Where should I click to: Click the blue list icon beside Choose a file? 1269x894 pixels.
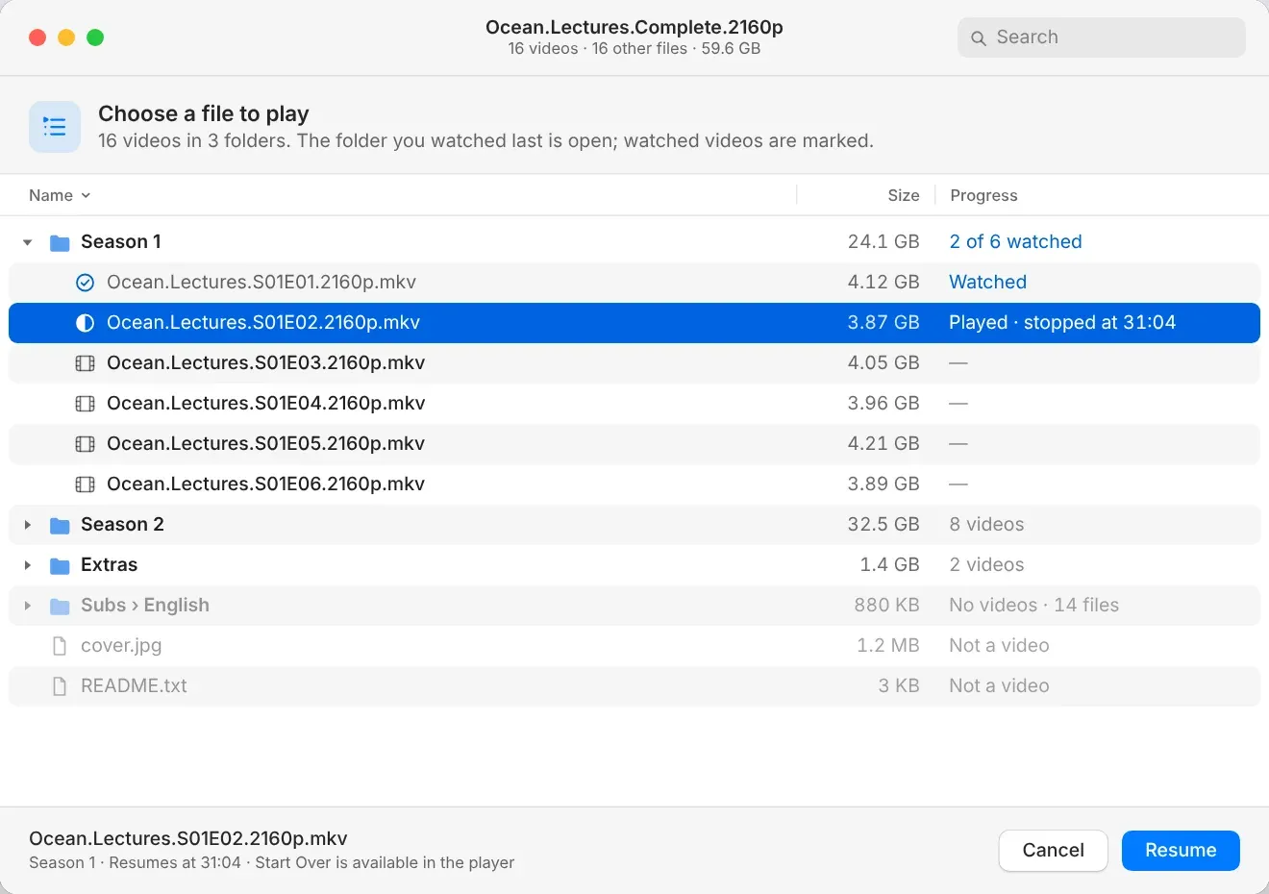point(55,127)
